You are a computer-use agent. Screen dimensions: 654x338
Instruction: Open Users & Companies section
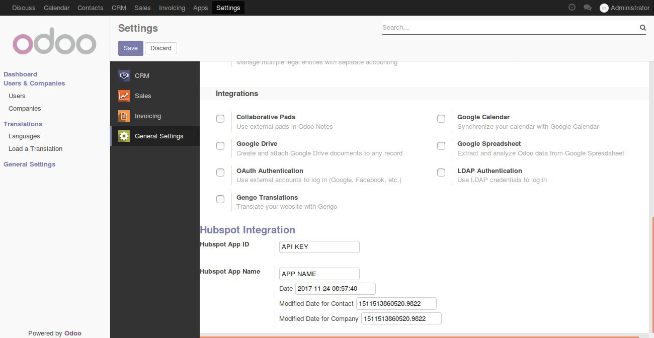pos(34,83)
